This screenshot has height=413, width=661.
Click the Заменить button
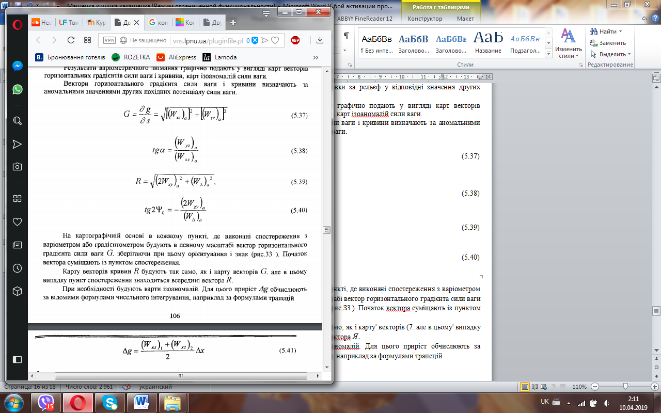pos(608,43)
